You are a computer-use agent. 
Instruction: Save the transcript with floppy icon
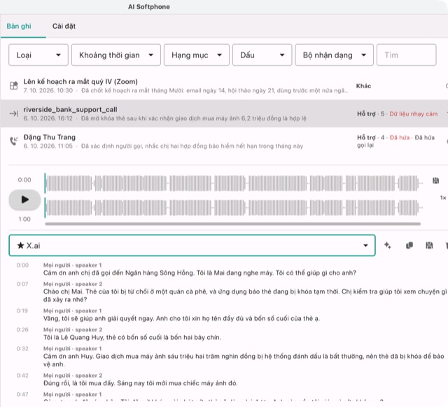[x=429, y=245]
